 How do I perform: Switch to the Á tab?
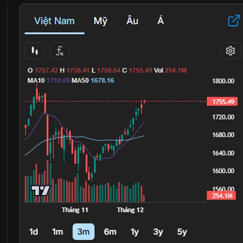click(161, 21)
